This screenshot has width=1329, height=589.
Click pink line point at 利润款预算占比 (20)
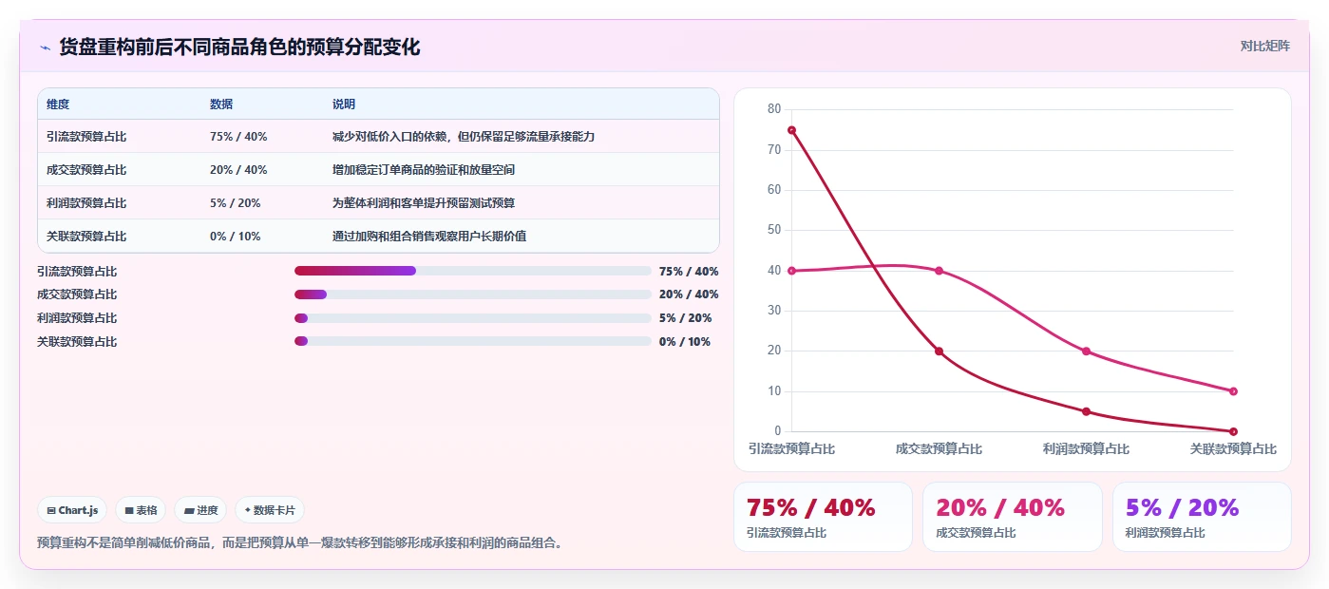[x=1086, y=351]
